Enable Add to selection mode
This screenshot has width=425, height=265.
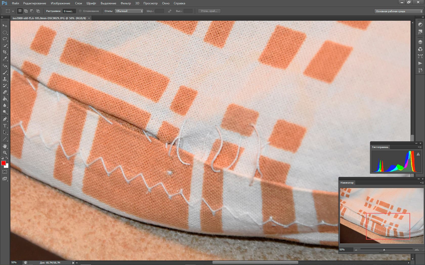point(26,11)
